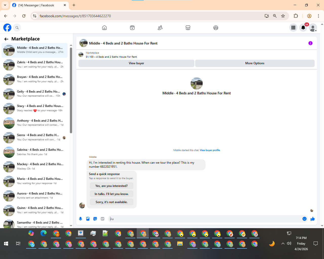Open Microsoft Edge from the taskbar
This screenshot has height=259, width=324.
point(44,233)
